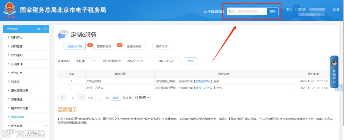The height and width of the screenshot is (140, 344).
Task: Open the 操作手册 tab
Action: click(162, 46)
